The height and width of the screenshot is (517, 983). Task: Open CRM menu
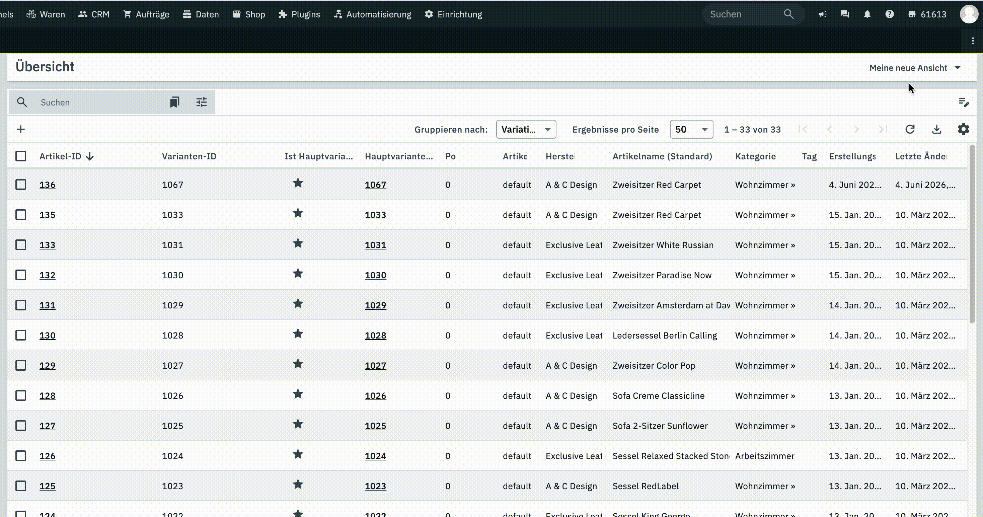[x=94, y=14]
